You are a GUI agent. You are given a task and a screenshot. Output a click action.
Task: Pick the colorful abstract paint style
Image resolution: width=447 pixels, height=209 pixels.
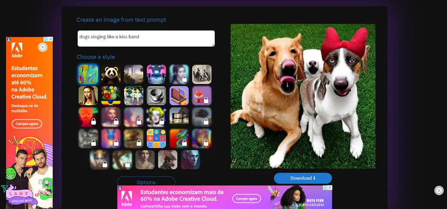click(x=88, y=74)
